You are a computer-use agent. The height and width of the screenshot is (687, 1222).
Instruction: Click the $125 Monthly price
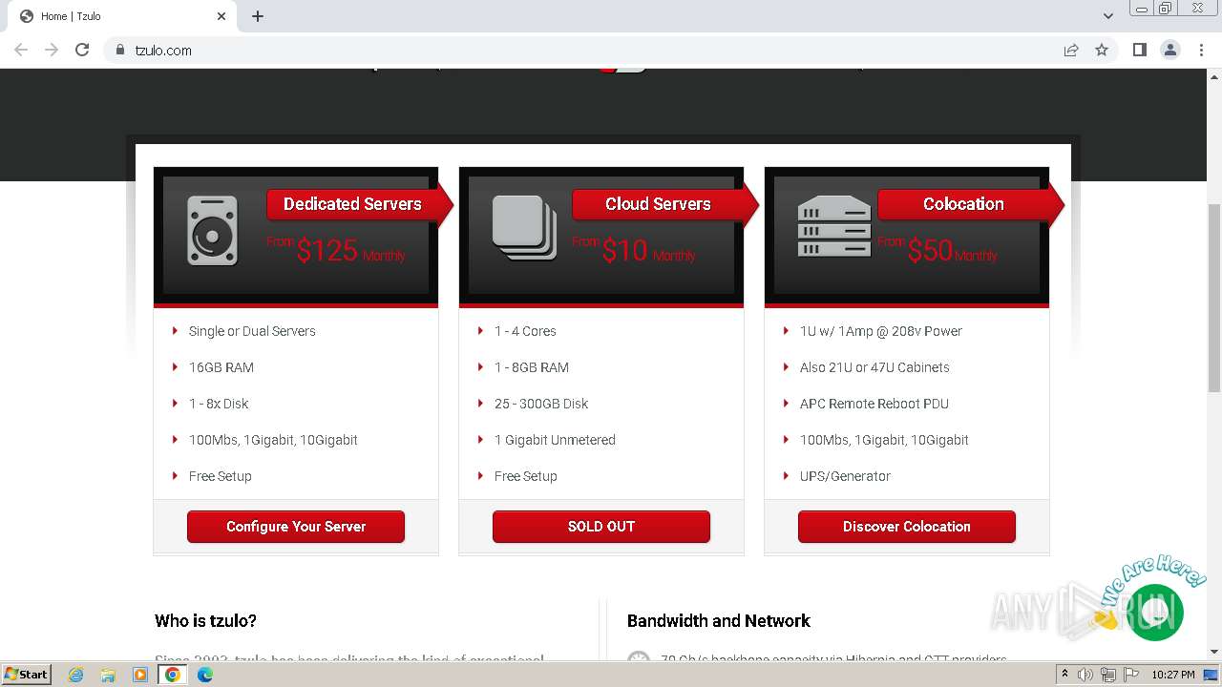[x=336, y=251]
